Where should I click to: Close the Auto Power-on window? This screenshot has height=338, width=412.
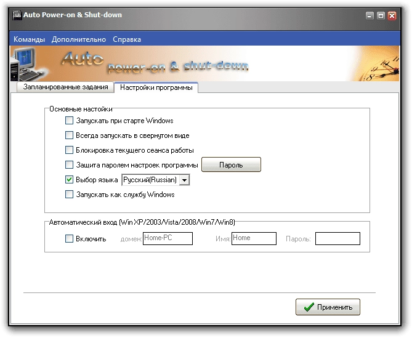(x=392, y=16)
